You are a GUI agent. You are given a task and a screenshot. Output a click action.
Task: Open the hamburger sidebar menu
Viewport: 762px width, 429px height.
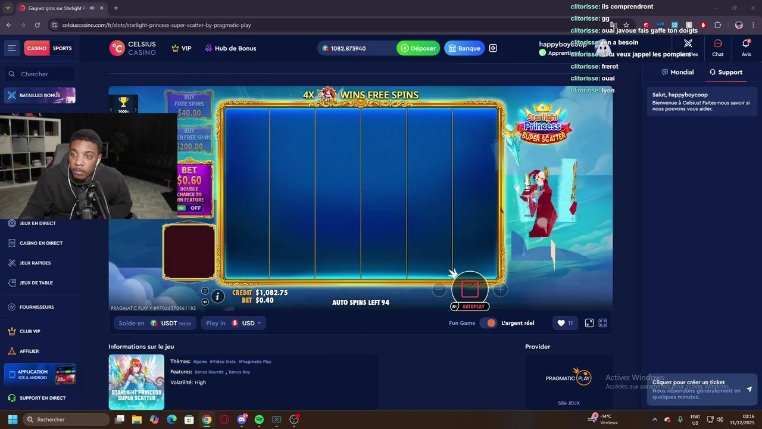pos(11,48)
